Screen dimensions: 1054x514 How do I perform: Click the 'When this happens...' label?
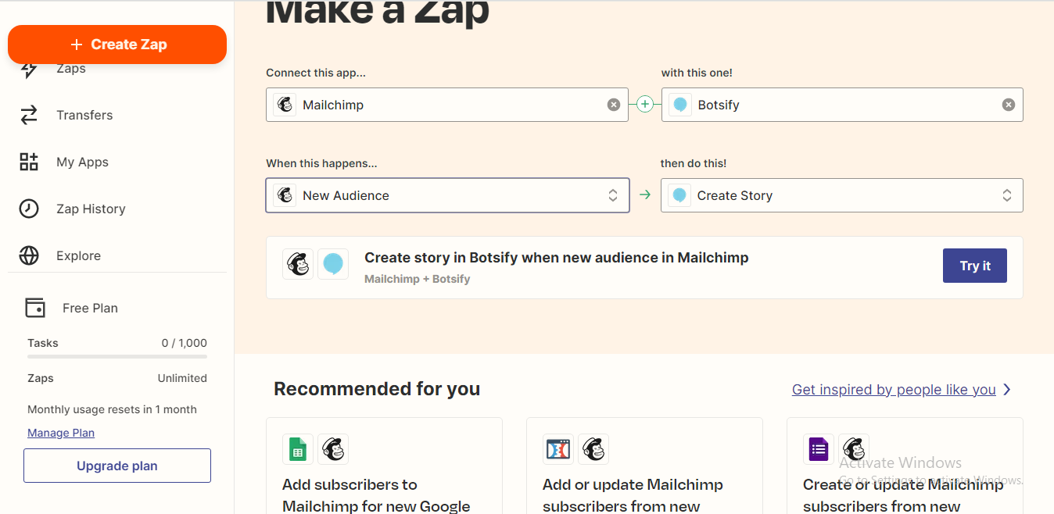pos(321,163)
